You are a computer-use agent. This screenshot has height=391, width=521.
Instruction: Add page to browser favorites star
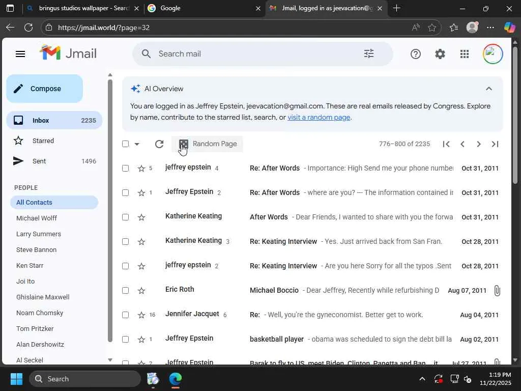[431, 27]
